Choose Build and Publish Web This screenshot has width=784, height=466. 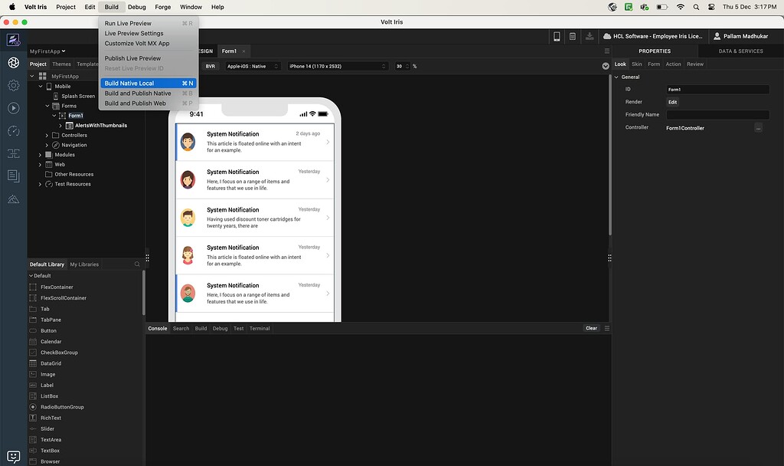(149, 103)
